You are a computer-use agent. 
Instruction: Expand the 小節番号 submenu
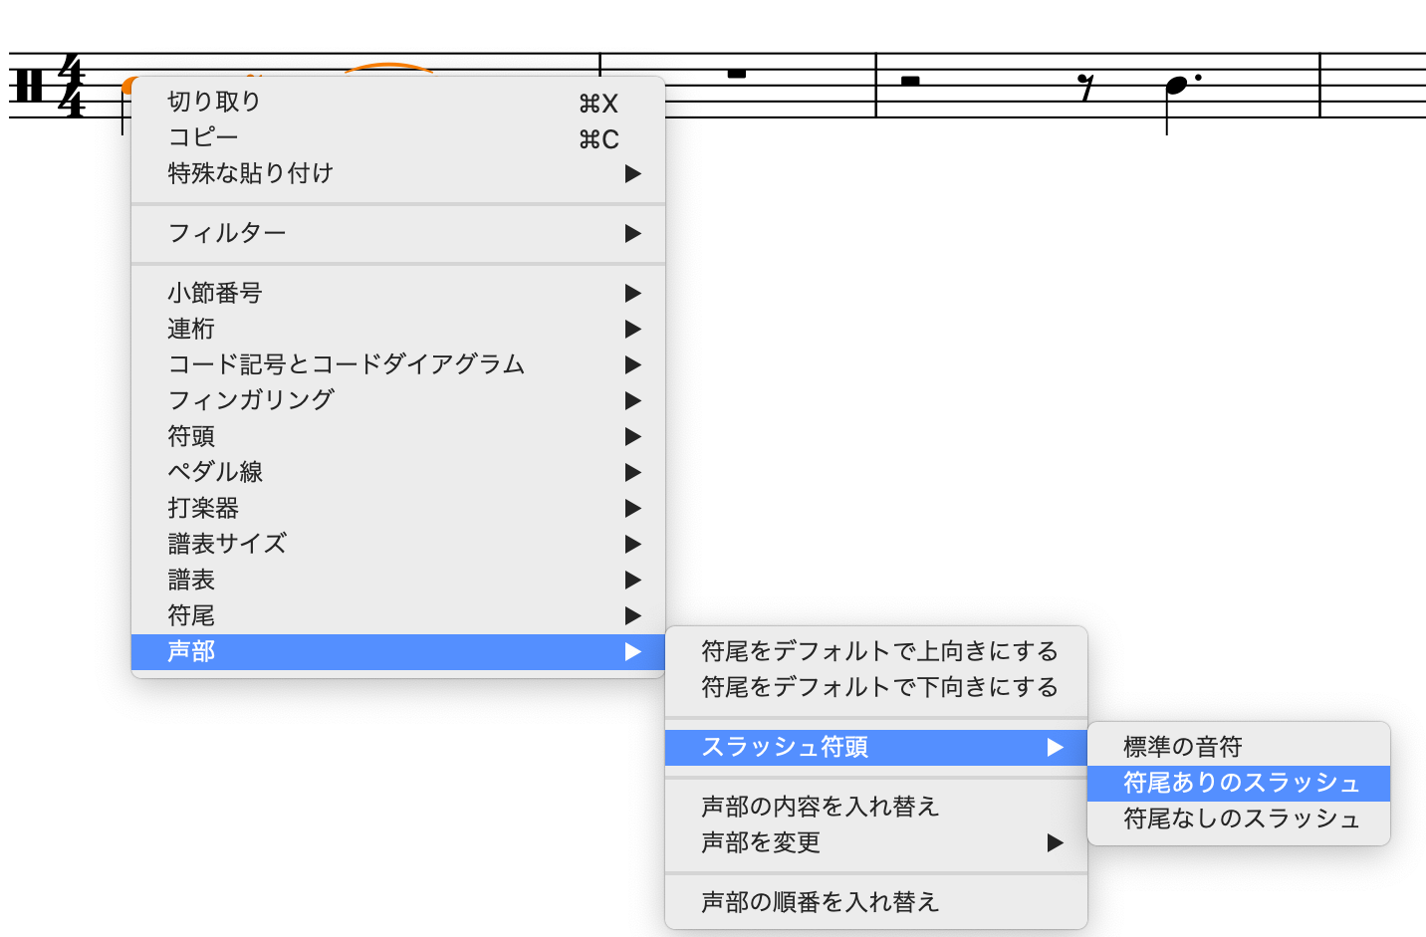215,293
